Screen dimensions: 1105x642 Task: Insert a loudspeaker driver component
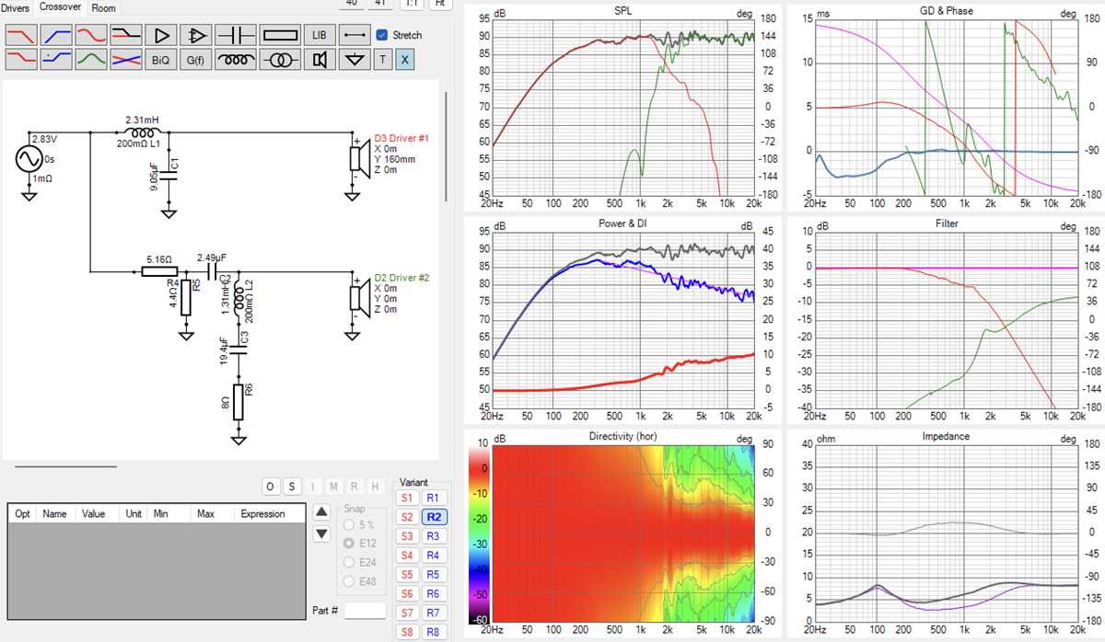click(x=320, y=60)
